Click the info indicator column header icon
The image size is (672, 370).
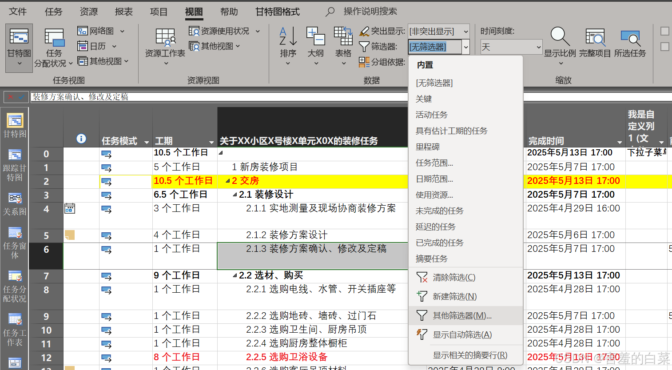(81, 139)
